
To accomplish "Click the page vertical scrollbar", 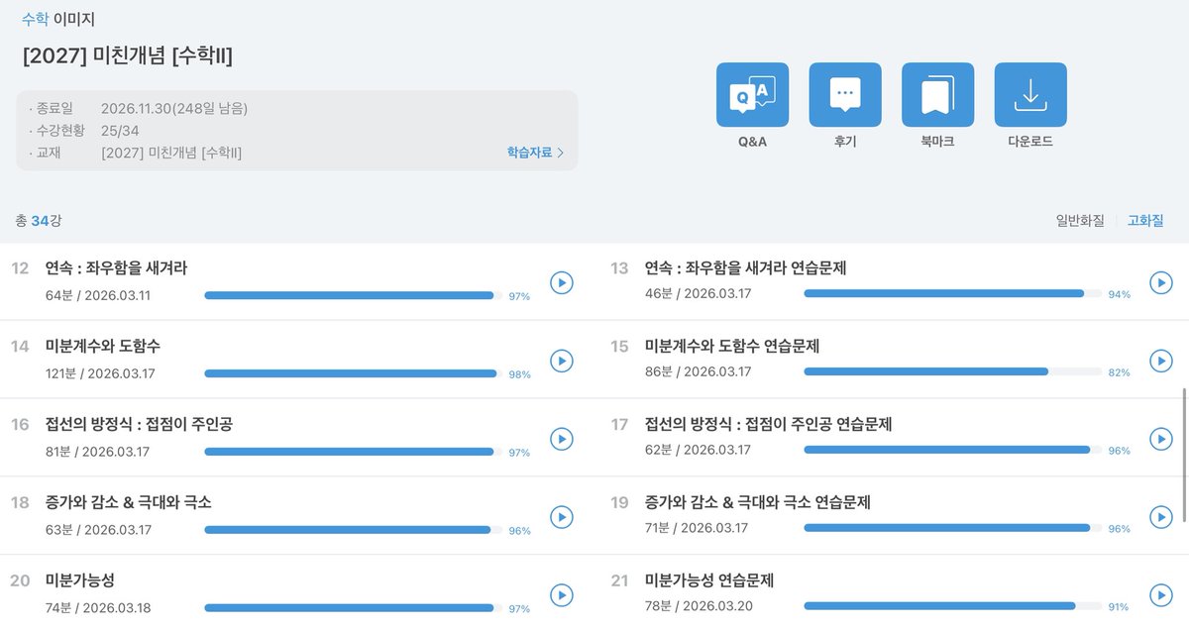I will click(1185, 456).
